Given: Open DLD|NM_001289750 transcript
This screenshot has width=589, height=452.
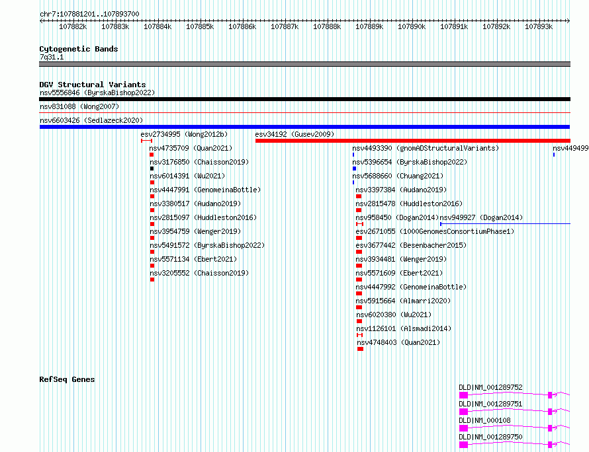Looking at the screenshot, I should coord(490,437).
